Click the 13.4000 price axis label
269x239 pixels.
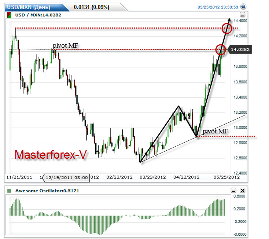tap(240, 97)
